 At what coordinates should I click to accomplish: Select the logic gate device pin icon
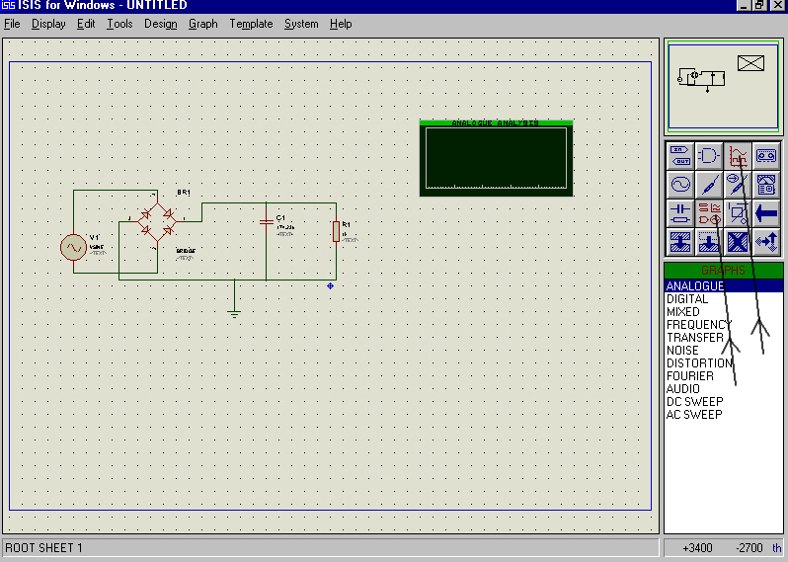709,155
